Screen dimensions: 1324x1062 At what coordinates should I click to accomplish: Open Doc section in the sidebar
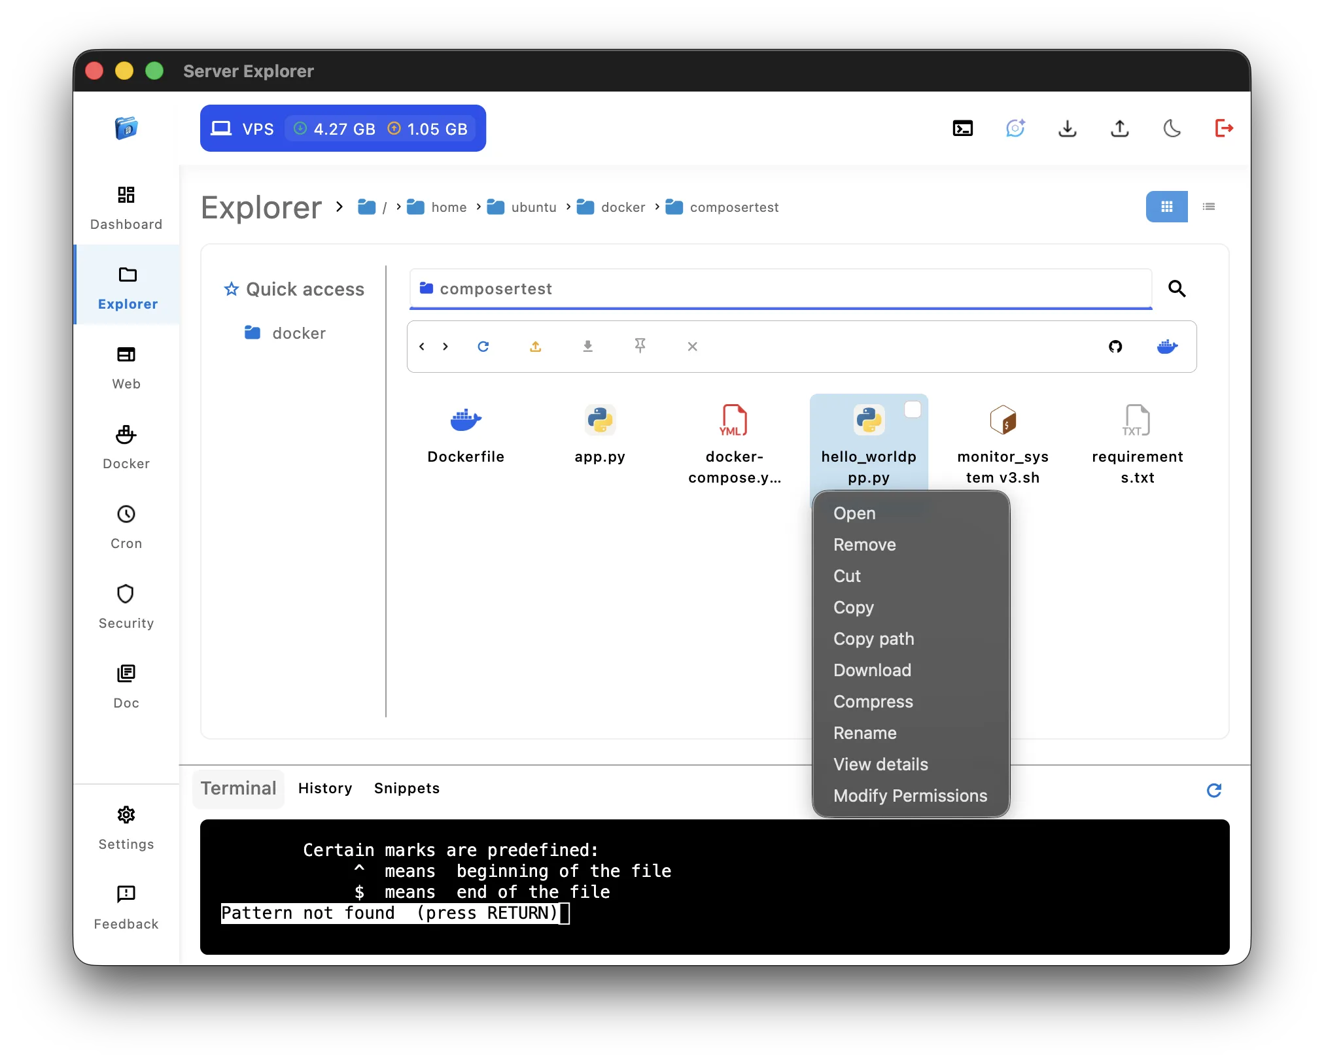coord(126,687)
